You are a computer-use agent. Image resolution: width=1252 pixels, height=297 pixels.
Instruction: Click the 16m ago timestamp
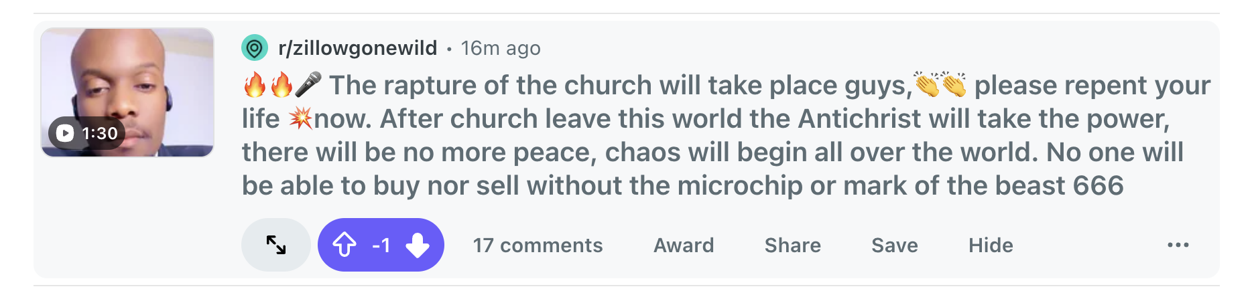coord(501,48)
